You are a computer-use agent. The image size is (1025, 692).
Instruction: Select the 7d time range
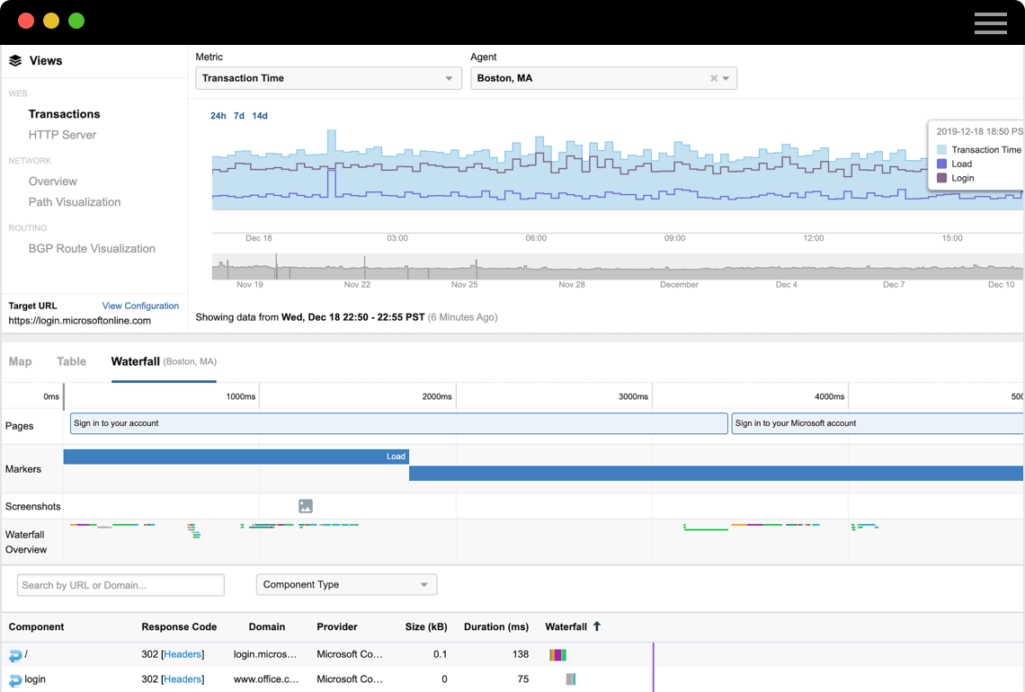(x=239, y=116)
